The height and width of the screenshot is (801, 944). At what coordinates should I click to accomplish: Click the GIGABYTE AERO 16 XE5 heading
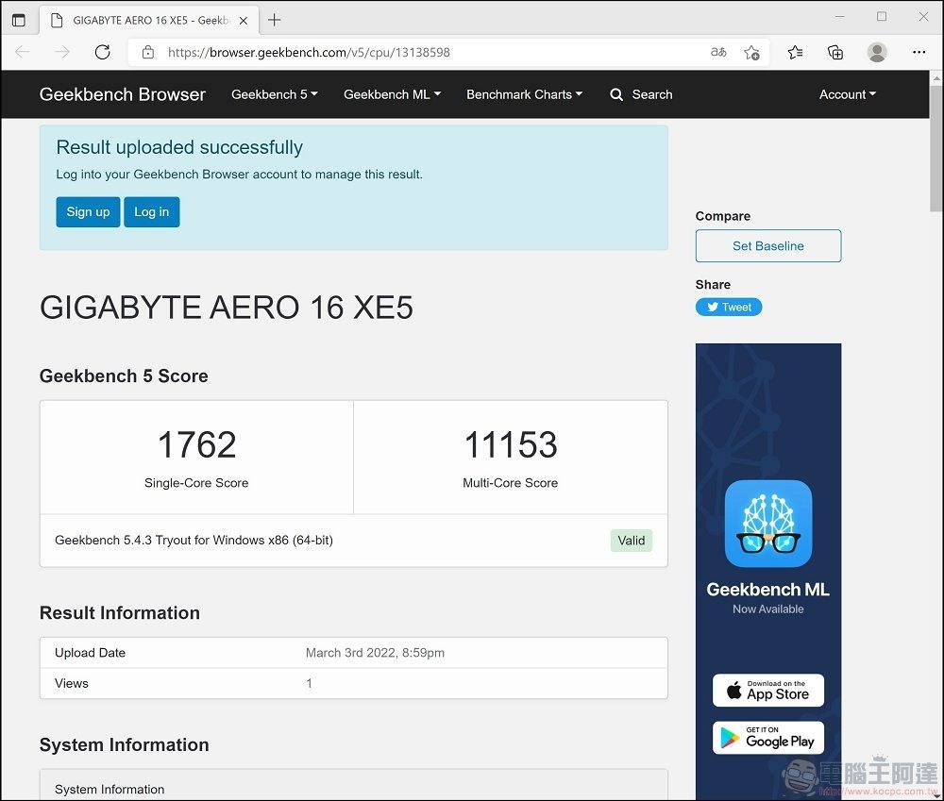pos(227,307)
